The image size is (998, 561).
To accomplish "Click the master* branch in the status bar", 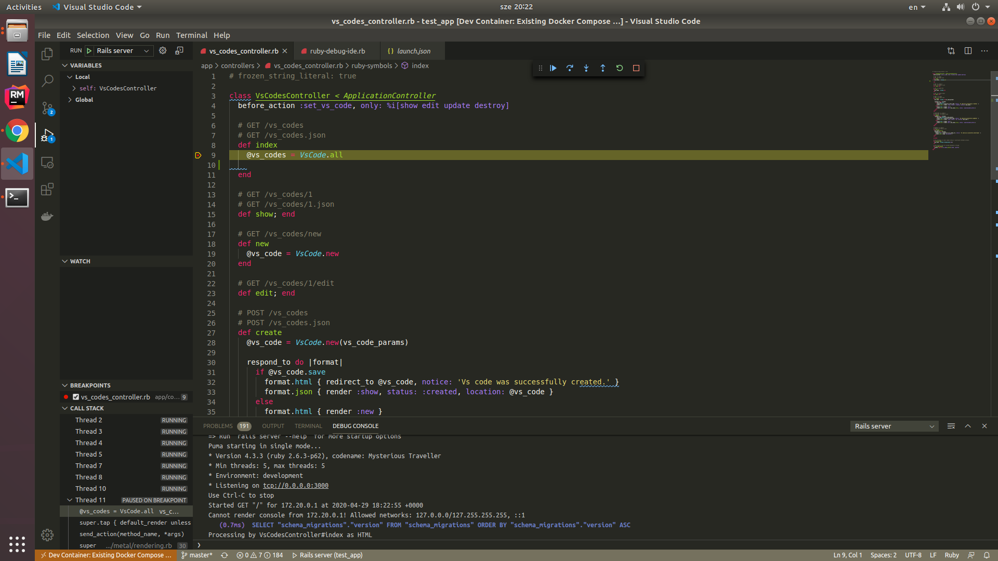I will pyautogui.click(x=197, y=555).
